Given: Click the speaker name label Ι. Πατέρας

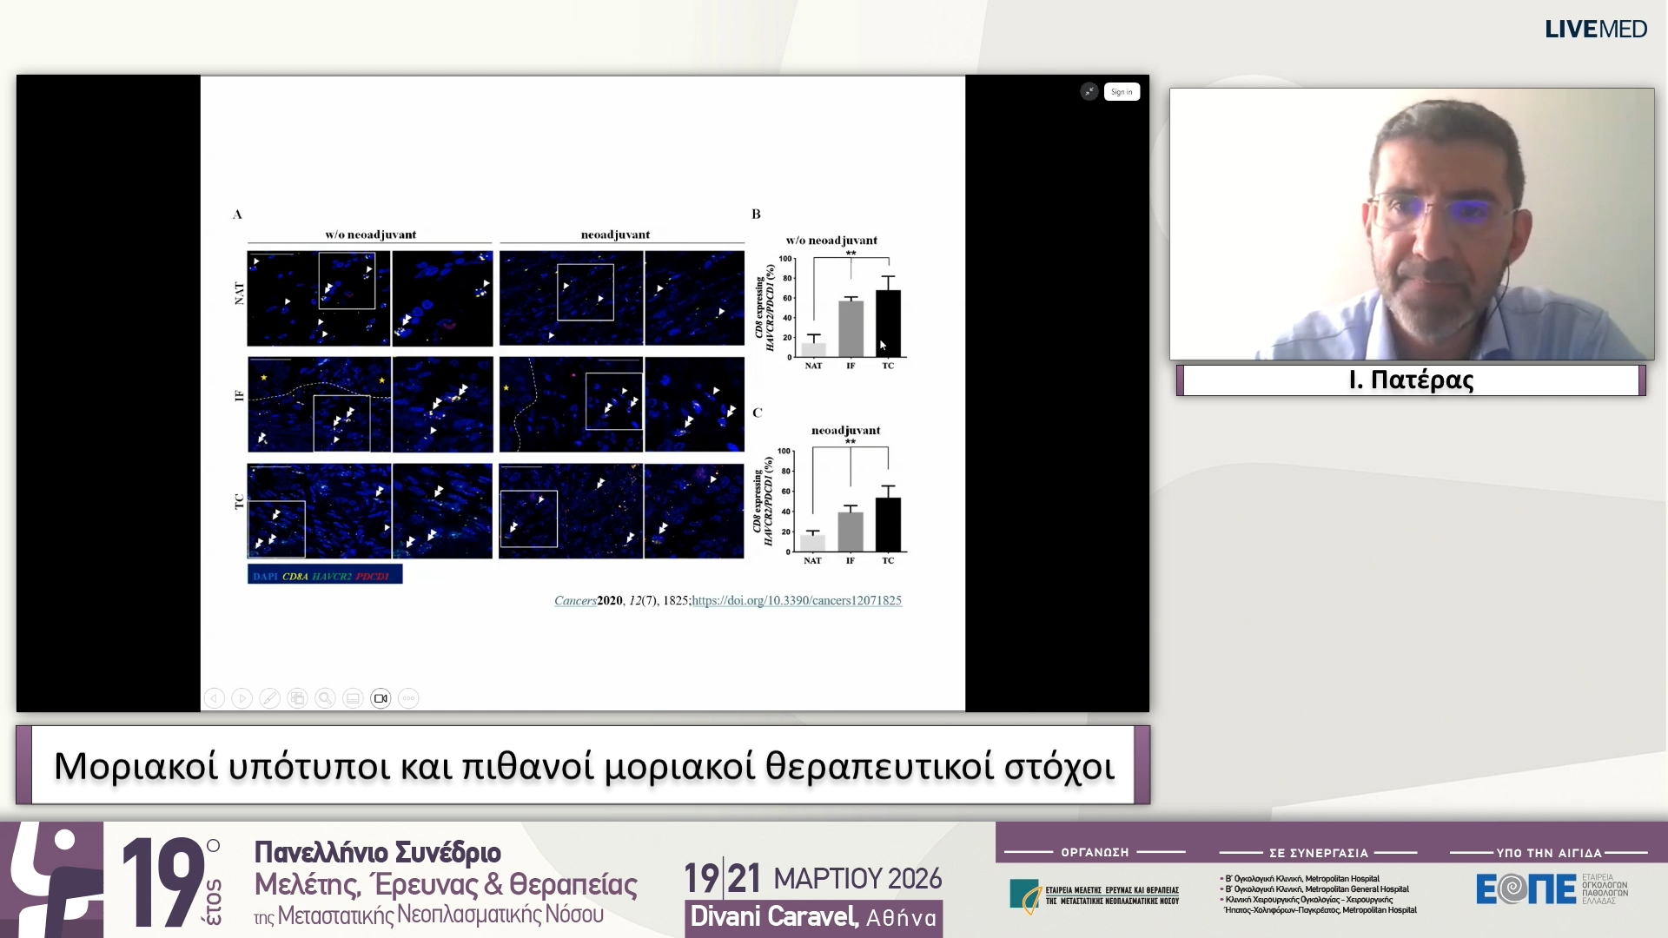Looking at the screenshot, I should (x=1411, y=380).
